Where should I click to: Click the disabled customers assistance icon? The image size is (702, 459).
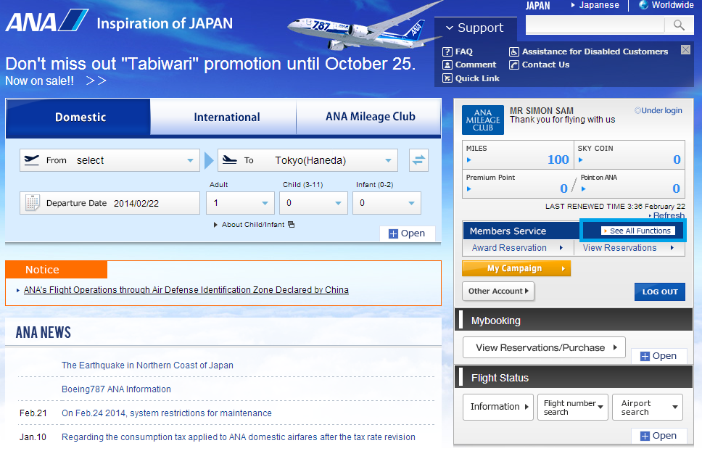pyautogui.click(x=513, y=51)
